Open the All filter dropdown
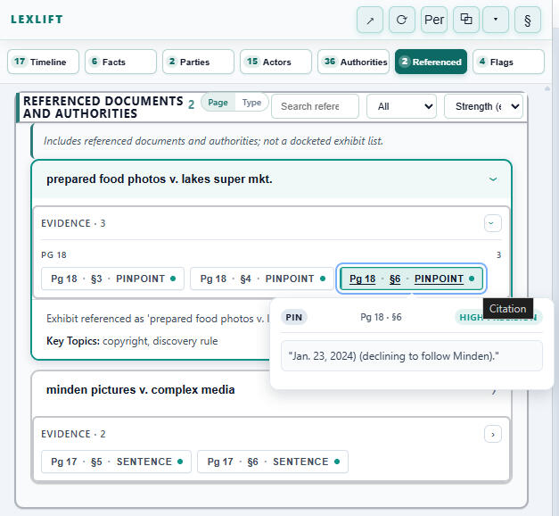 coord(401,106)
